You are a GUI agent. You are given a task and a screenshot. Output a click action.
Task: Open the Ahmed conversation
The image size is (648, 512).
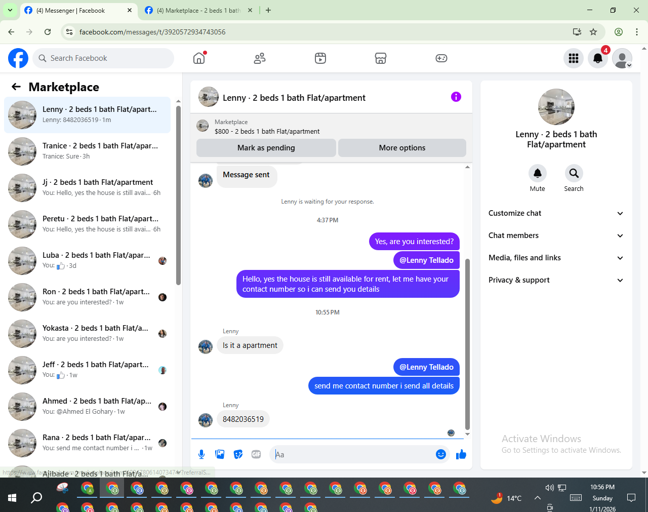pos(88,407)
